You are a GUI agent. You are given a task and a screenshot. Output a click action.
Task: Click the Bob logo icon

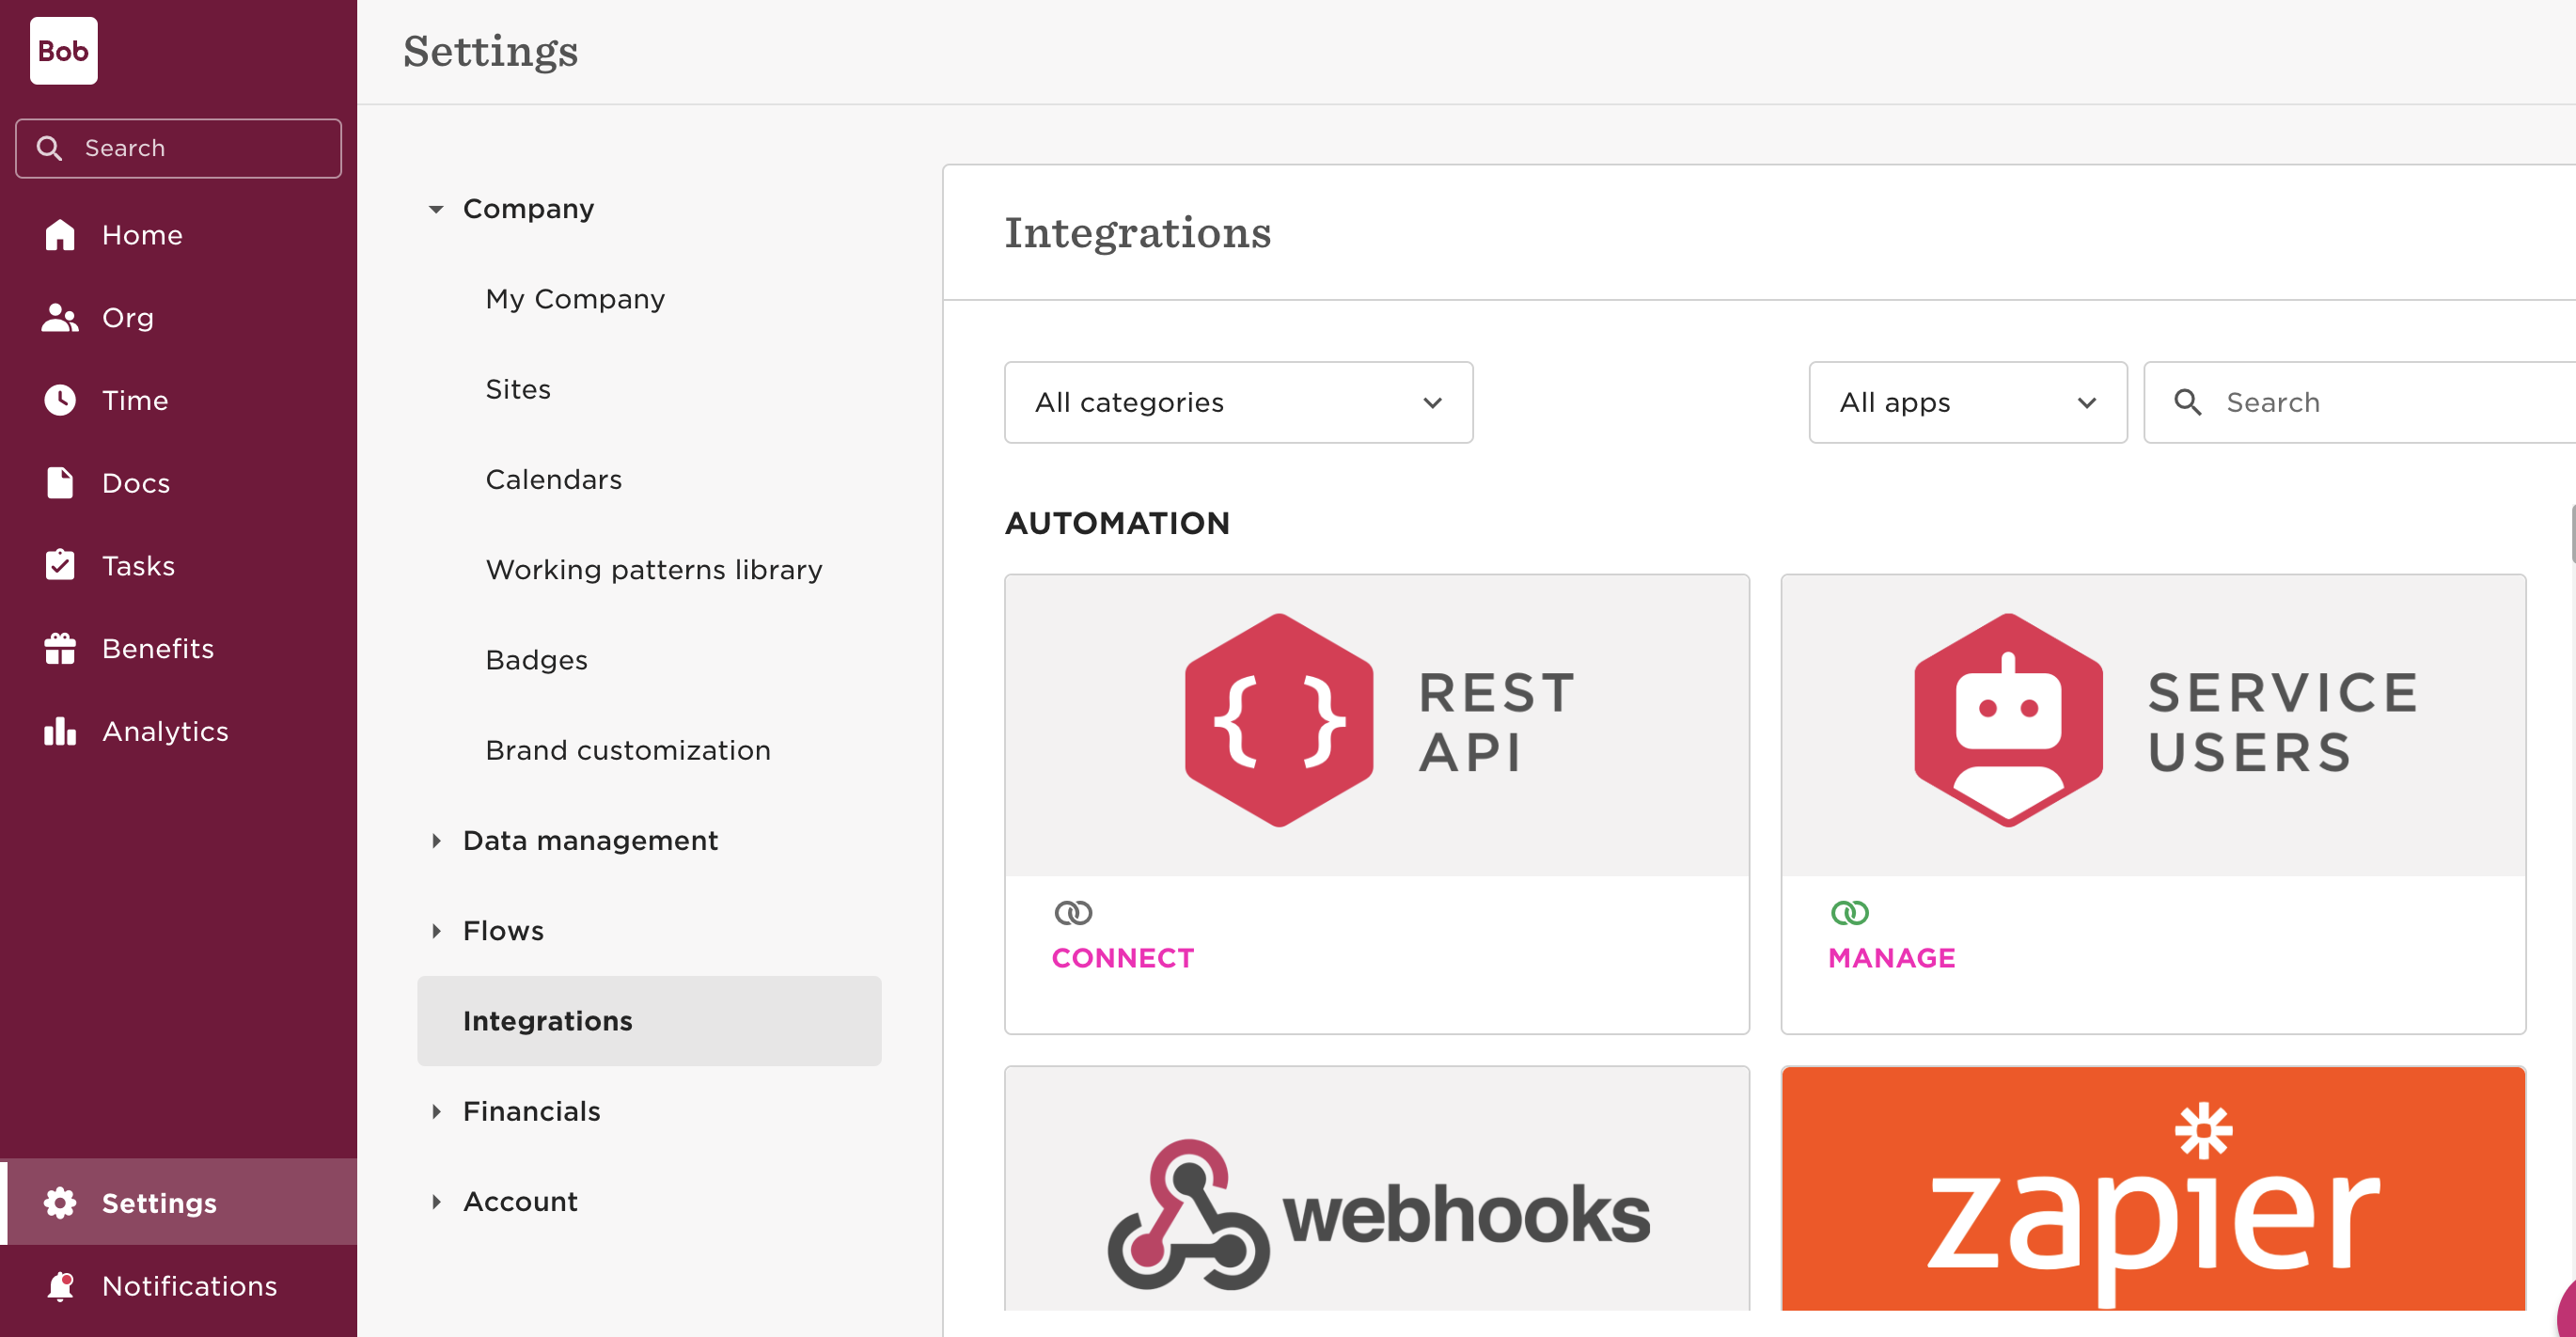point(63,51)
